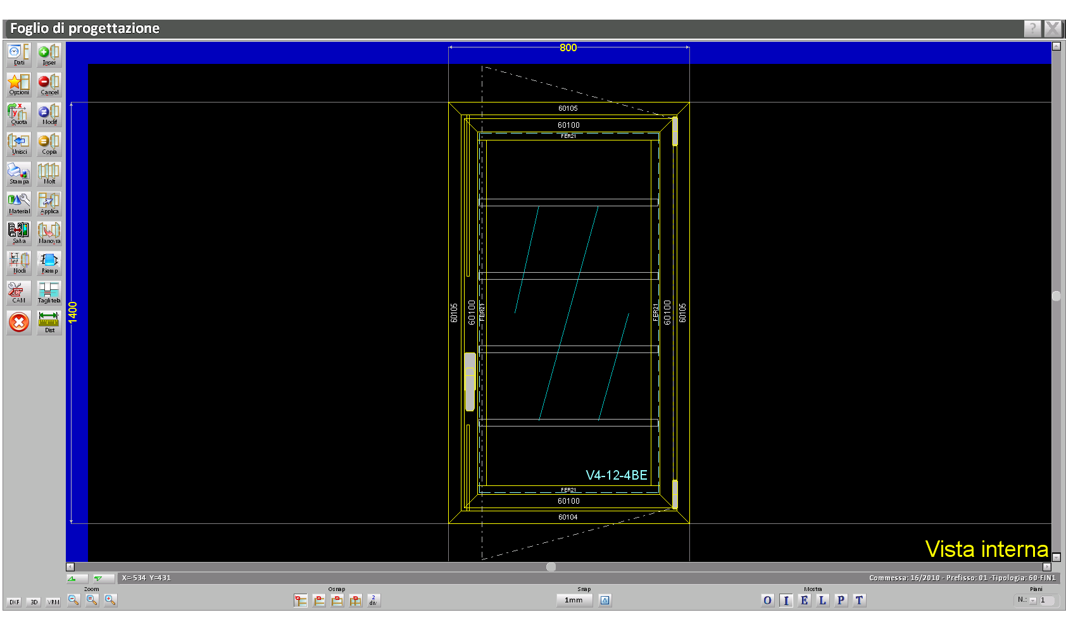The height and width of the screenshot is (629, 1066).
Task: Toggle the Snap grid icon button
Action: coord(605,601)
